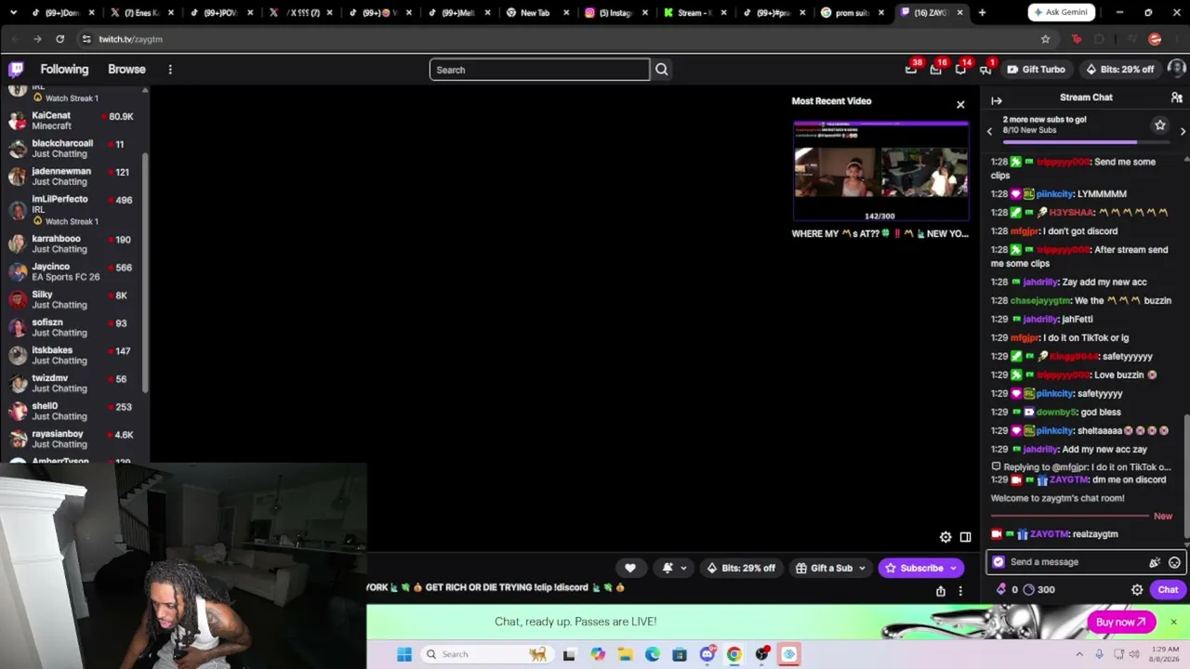The width and height of the screenshot is (1190, 669).
Task: Click Bits: 29% off below the player
Action: pos(741,568)
